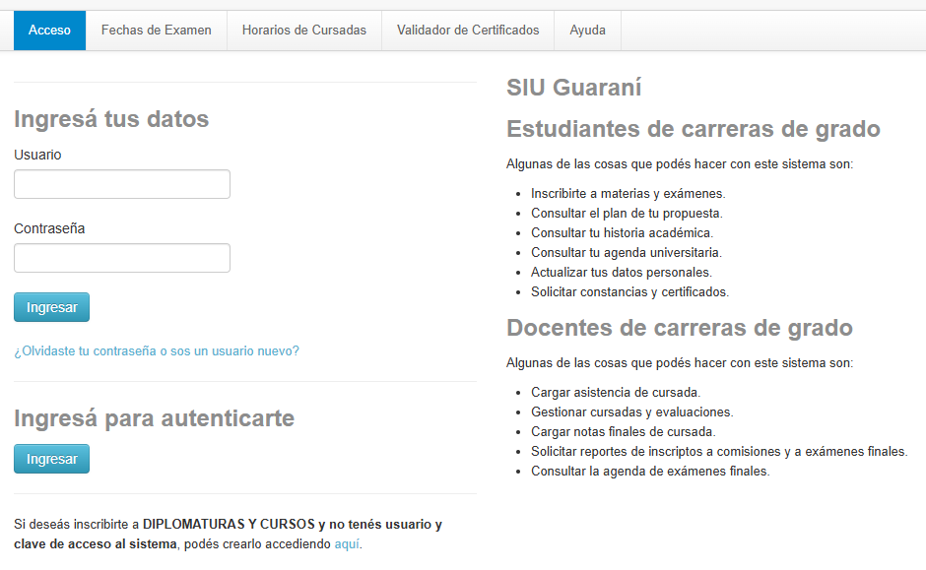The image size is (926, 570).
Task: Open the Ayuda tab
Action: (x=587, y=31)
